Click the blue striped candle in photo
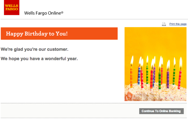188x122 pixels. (x=139, y=76)
